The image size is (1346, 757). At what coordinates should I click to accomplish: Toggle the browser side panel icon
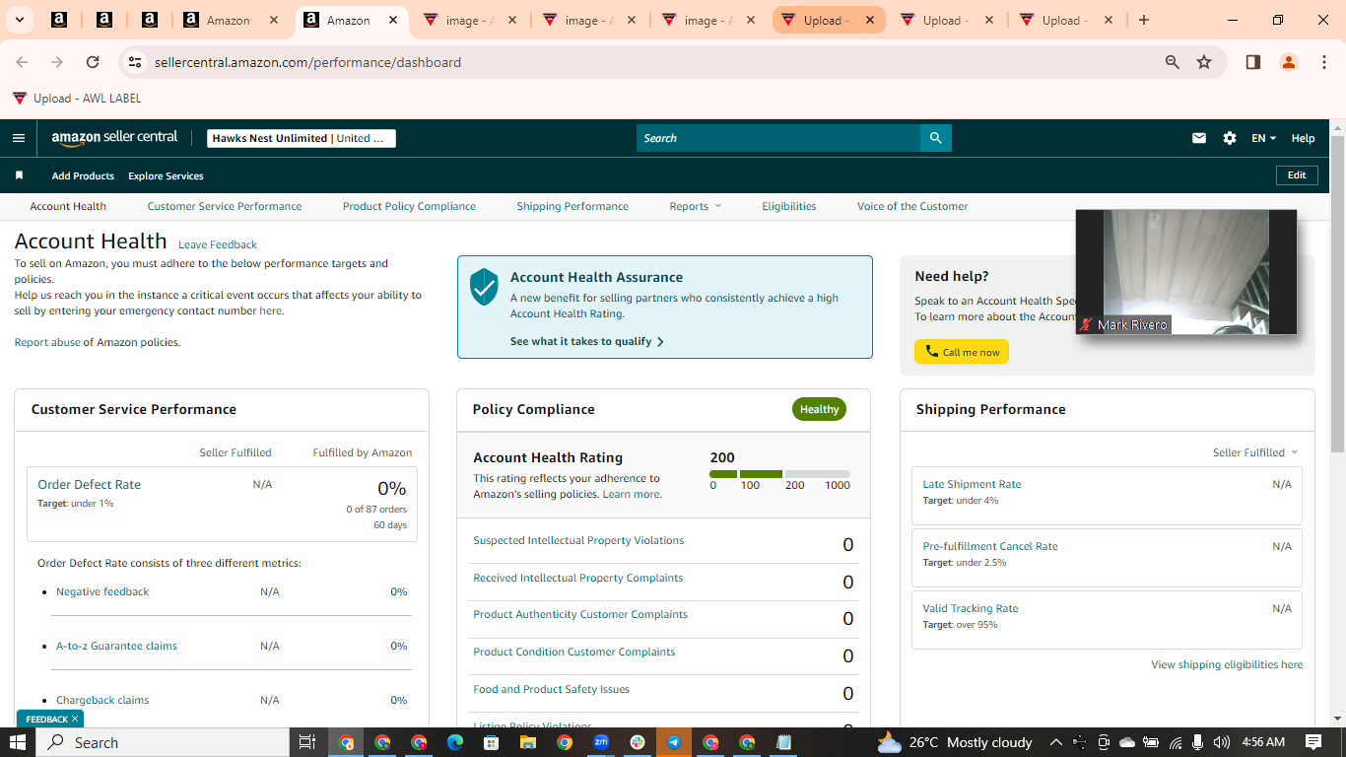click(1253, 62)
